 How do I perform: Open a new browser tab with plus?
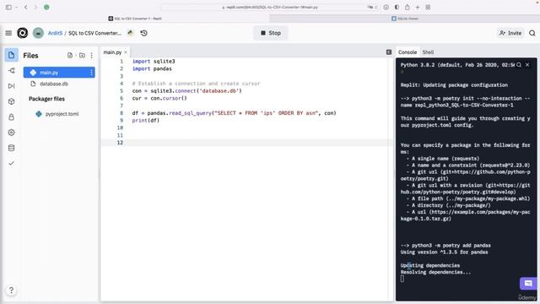pyautogui.click(x=418, y=7)
